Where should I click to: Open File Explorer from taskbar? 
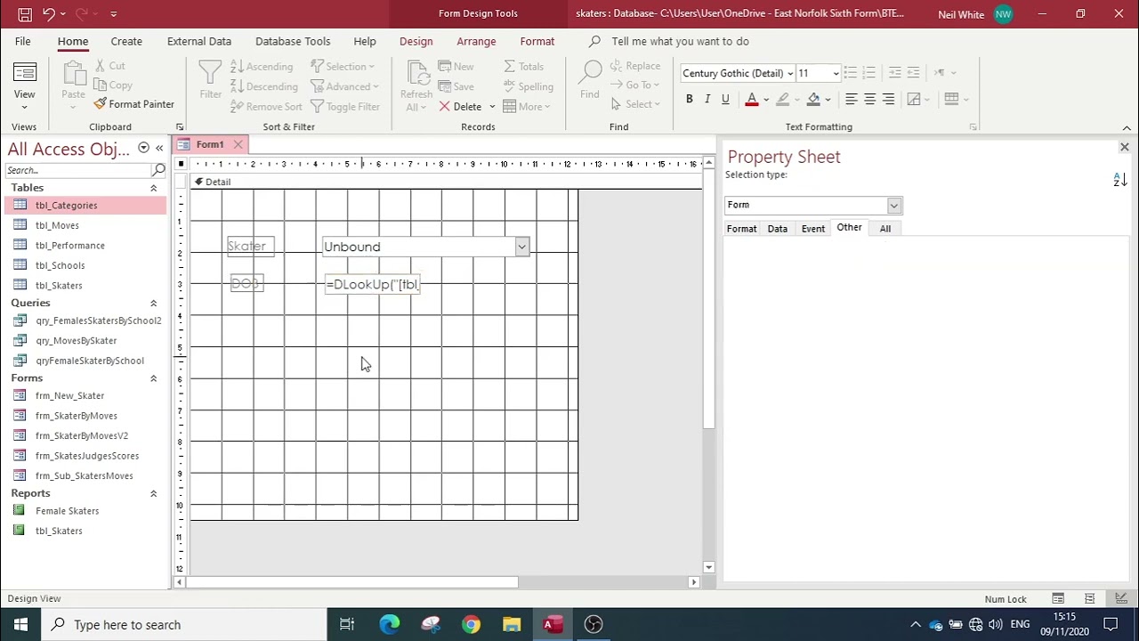[x=512, y=624]
